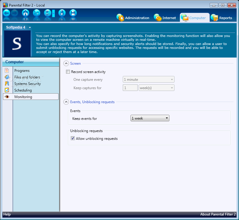The width and height of the screenshot is (239, 220).
Task: Click the Systems Security keys icon
Action: tap(7, 83)
